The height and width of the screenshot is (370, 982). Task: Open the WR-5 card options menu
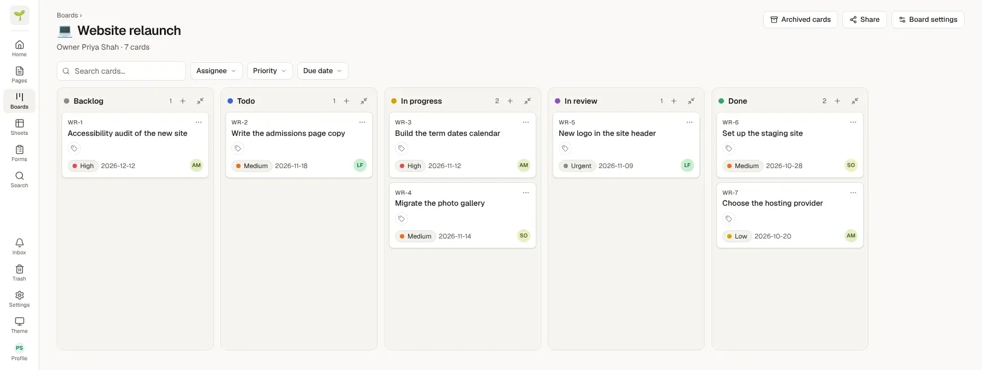[690, 122]
